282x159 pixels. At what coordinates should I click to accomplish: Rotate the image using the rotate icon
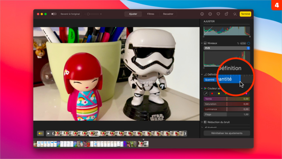point(226,14)
